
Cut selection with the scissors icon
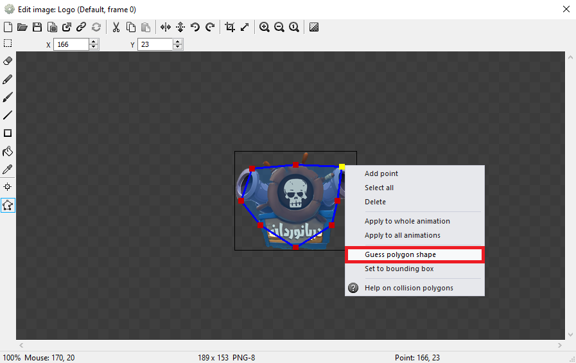116,27
